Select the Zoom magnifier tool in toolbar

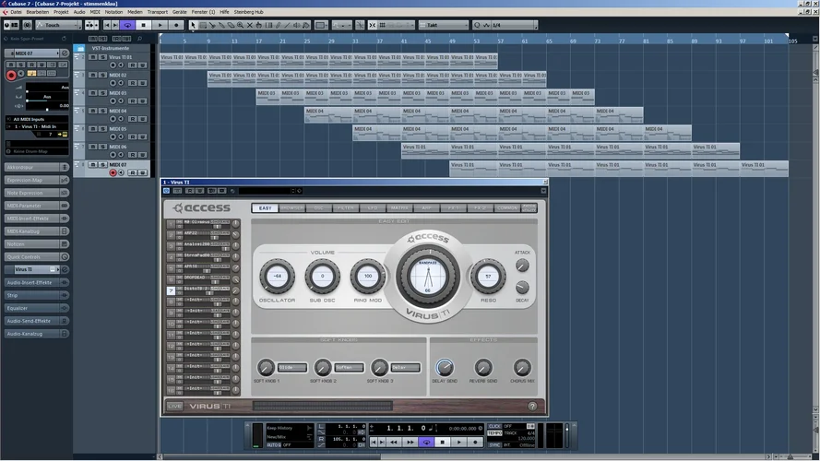240,25
